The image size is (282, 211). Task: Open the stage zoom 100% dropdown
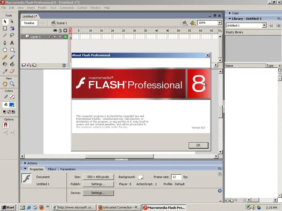point(219,23)
